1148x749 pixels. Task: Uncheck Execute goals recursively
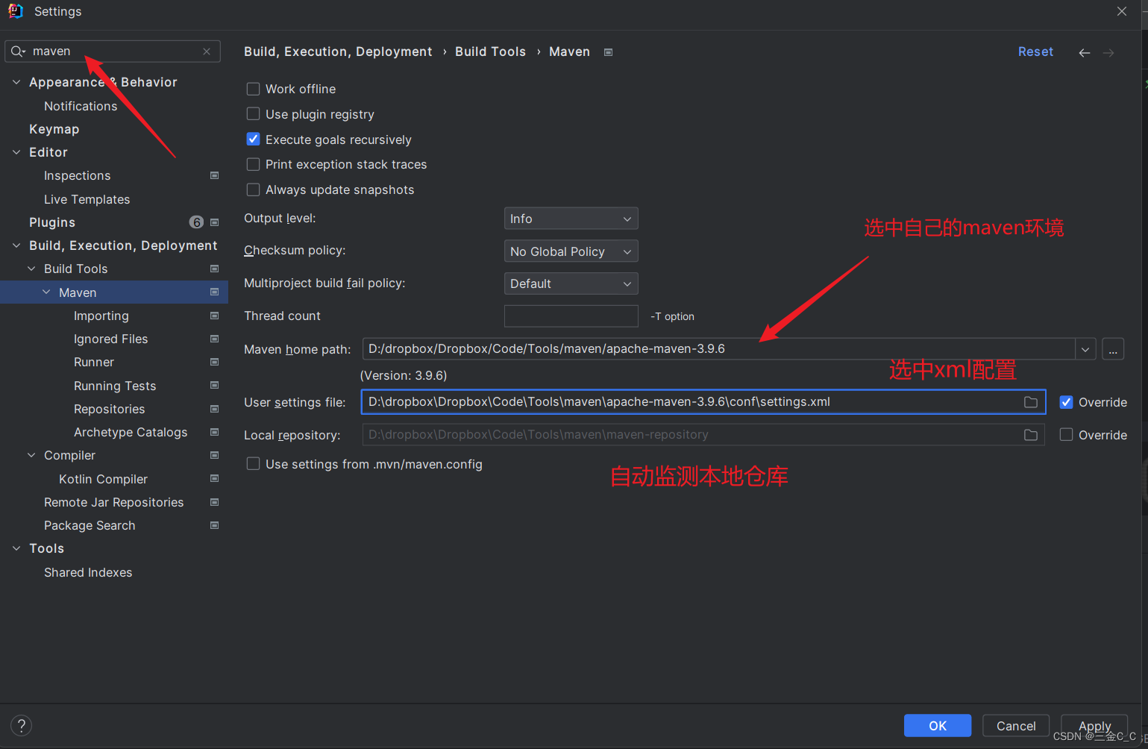tap(254, 140)
